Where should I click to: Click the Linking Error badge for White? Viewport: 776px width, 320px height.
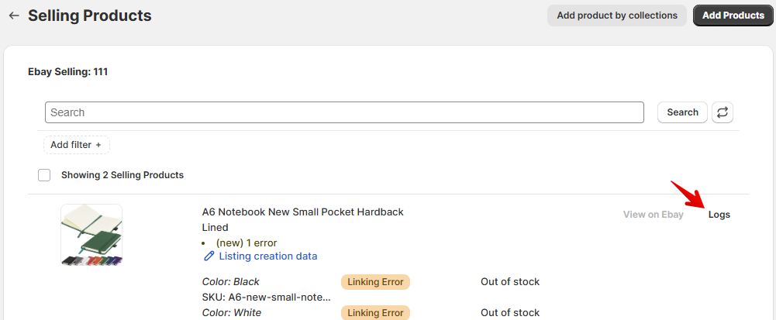click(x=375, y=312)
